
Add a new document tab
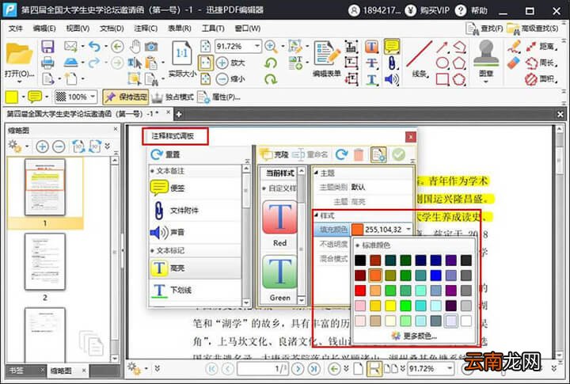click(178, 114)
